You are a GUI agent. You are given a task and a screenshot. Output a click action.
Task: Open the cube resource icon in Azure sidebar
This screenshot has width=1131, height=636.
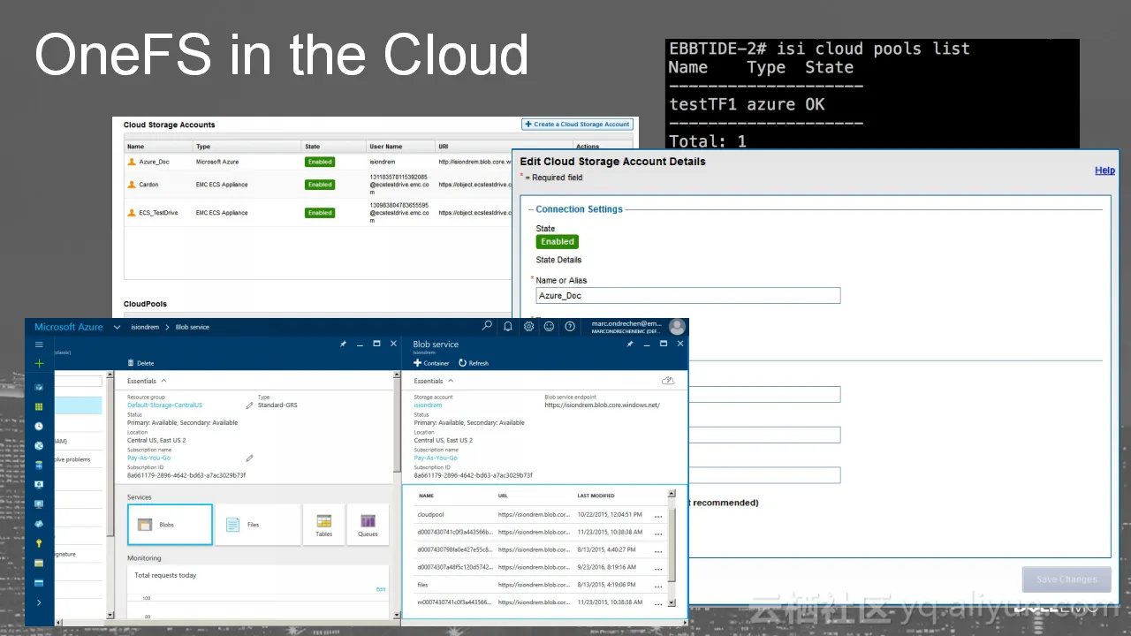(39, 387)
